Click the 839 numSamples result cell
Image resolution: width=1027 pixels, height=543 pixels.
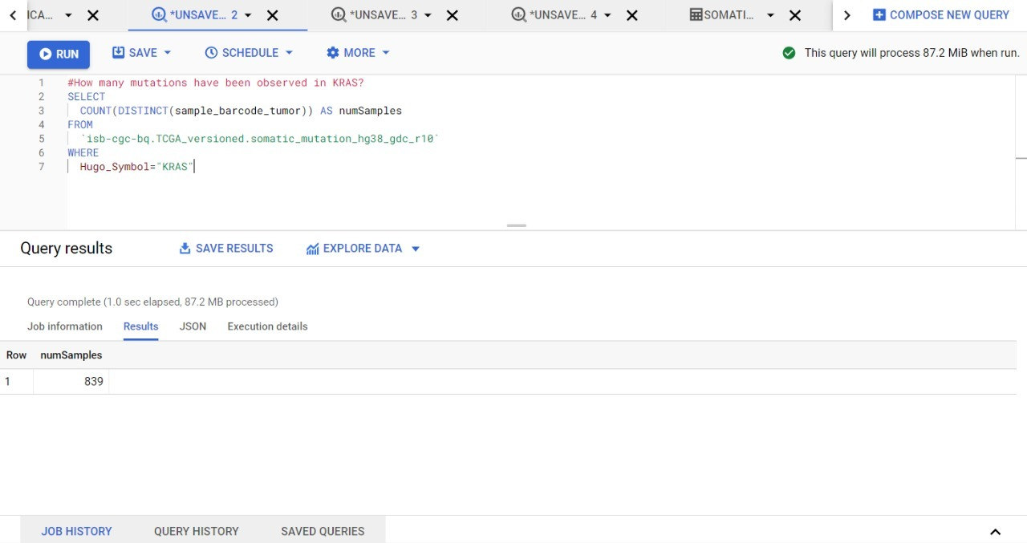coord(94,382)
